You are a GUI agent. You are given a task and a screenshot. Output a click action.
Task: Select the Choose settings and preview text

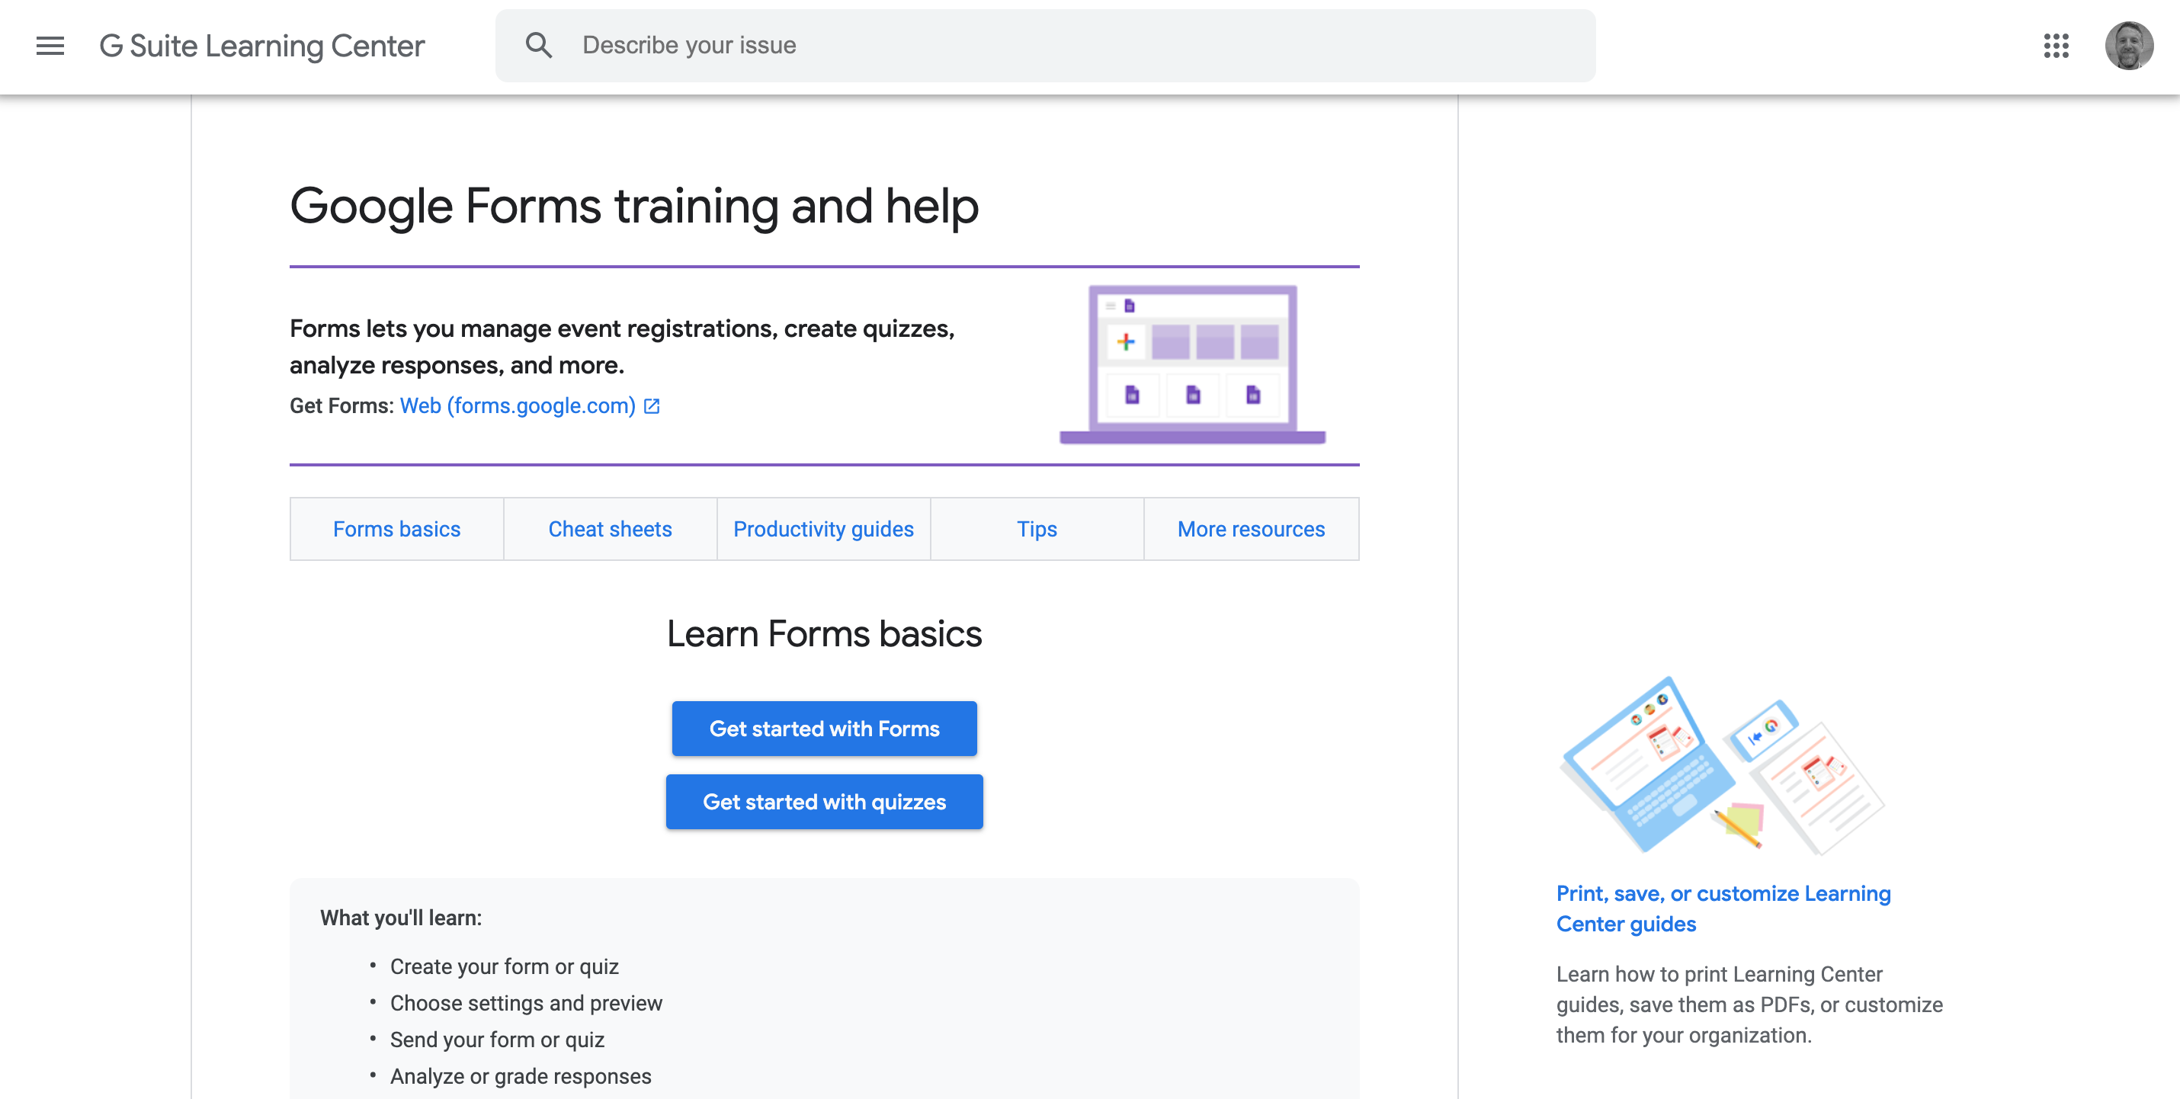coord(527,1002)
